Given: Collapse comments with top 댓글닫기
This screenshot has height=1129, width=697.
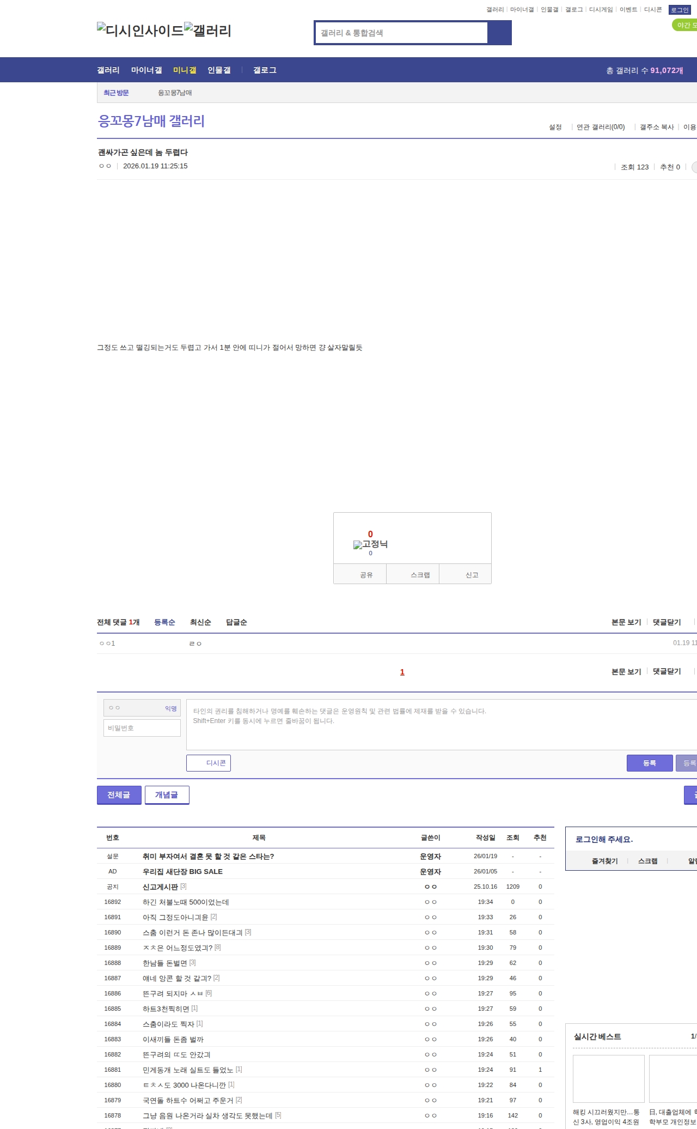Looking at the screenshot, I should coord(667,622).
